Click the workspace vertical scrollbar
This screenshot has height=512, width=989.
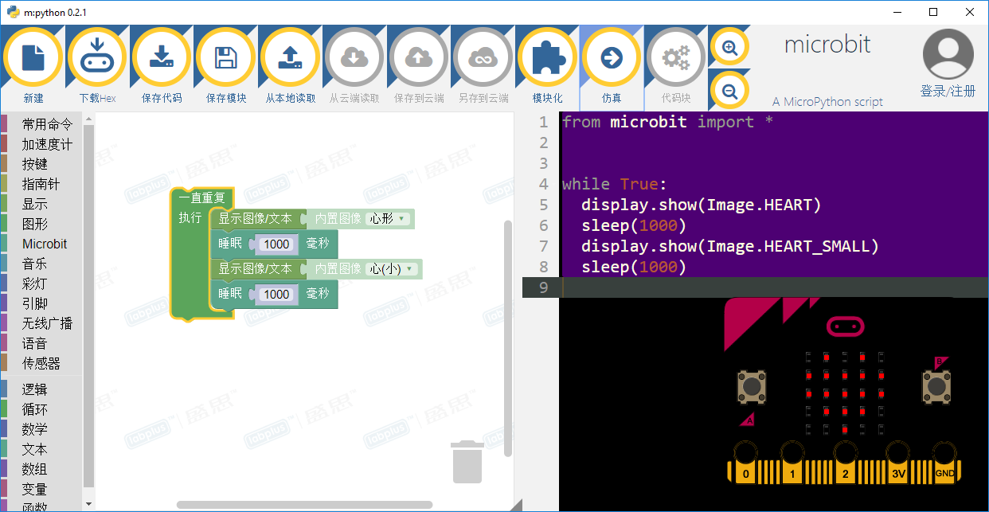[x=508, y=338]
